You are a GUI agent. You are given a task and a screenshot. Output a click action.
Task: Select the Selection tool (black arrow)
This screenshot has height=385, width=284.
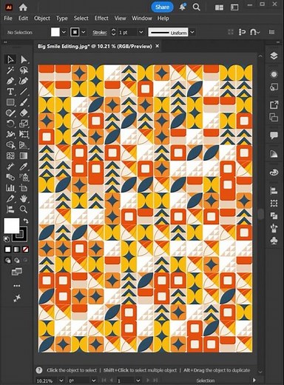point(10,59)
